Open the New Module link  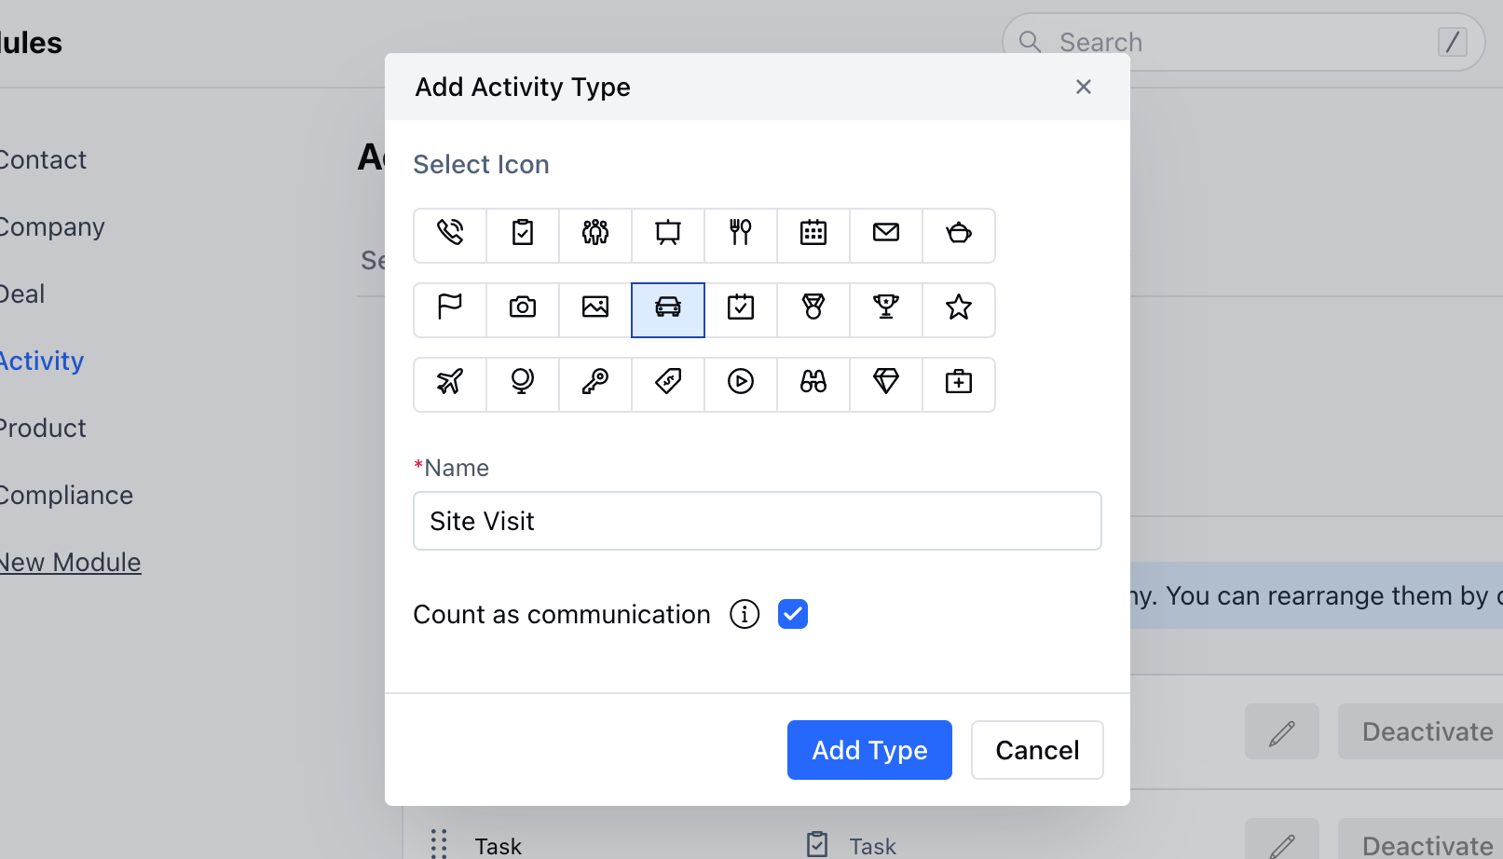tap(69, 563)
